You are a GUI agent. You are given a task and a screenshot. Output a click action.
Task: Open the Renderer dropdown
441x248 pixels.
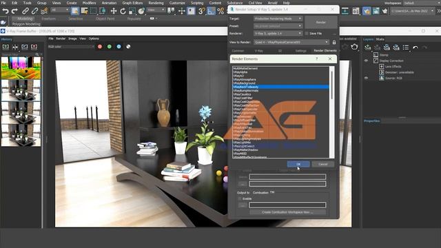click(x=278, y=34)
